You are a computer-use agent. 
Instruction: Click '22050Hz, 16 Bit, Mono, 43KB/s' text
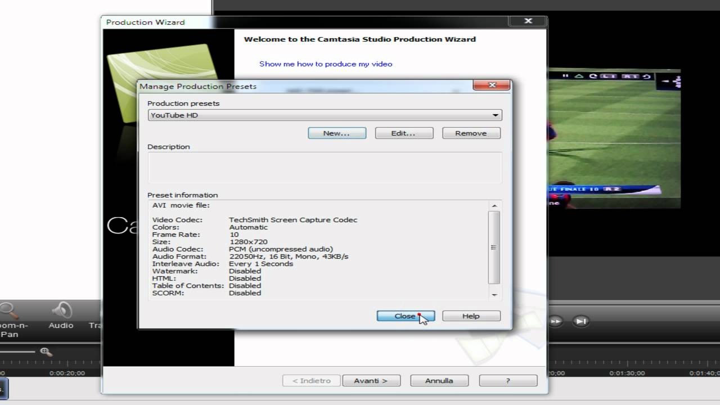[x=289, y=256]
